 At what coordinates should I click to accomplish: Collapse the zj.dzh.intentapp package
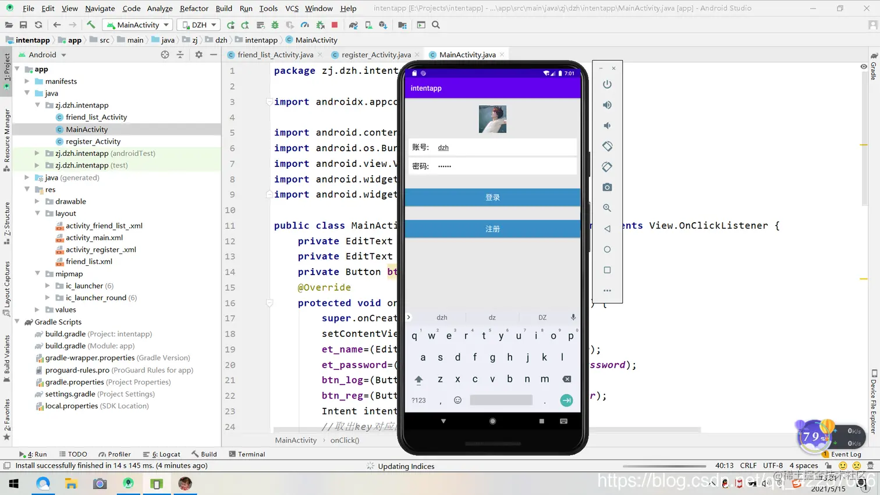38,105
